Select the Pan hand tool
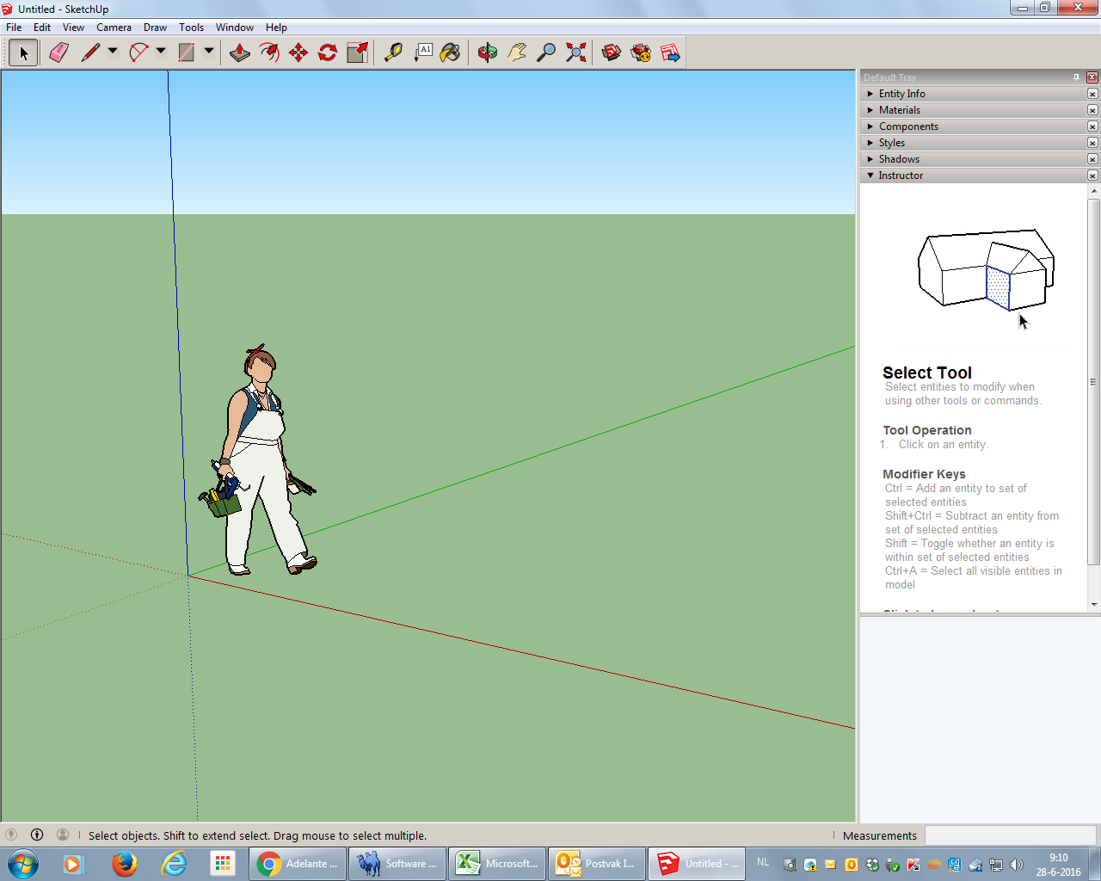Viewport: 1101px width, 881px height. tap(517, 53)
